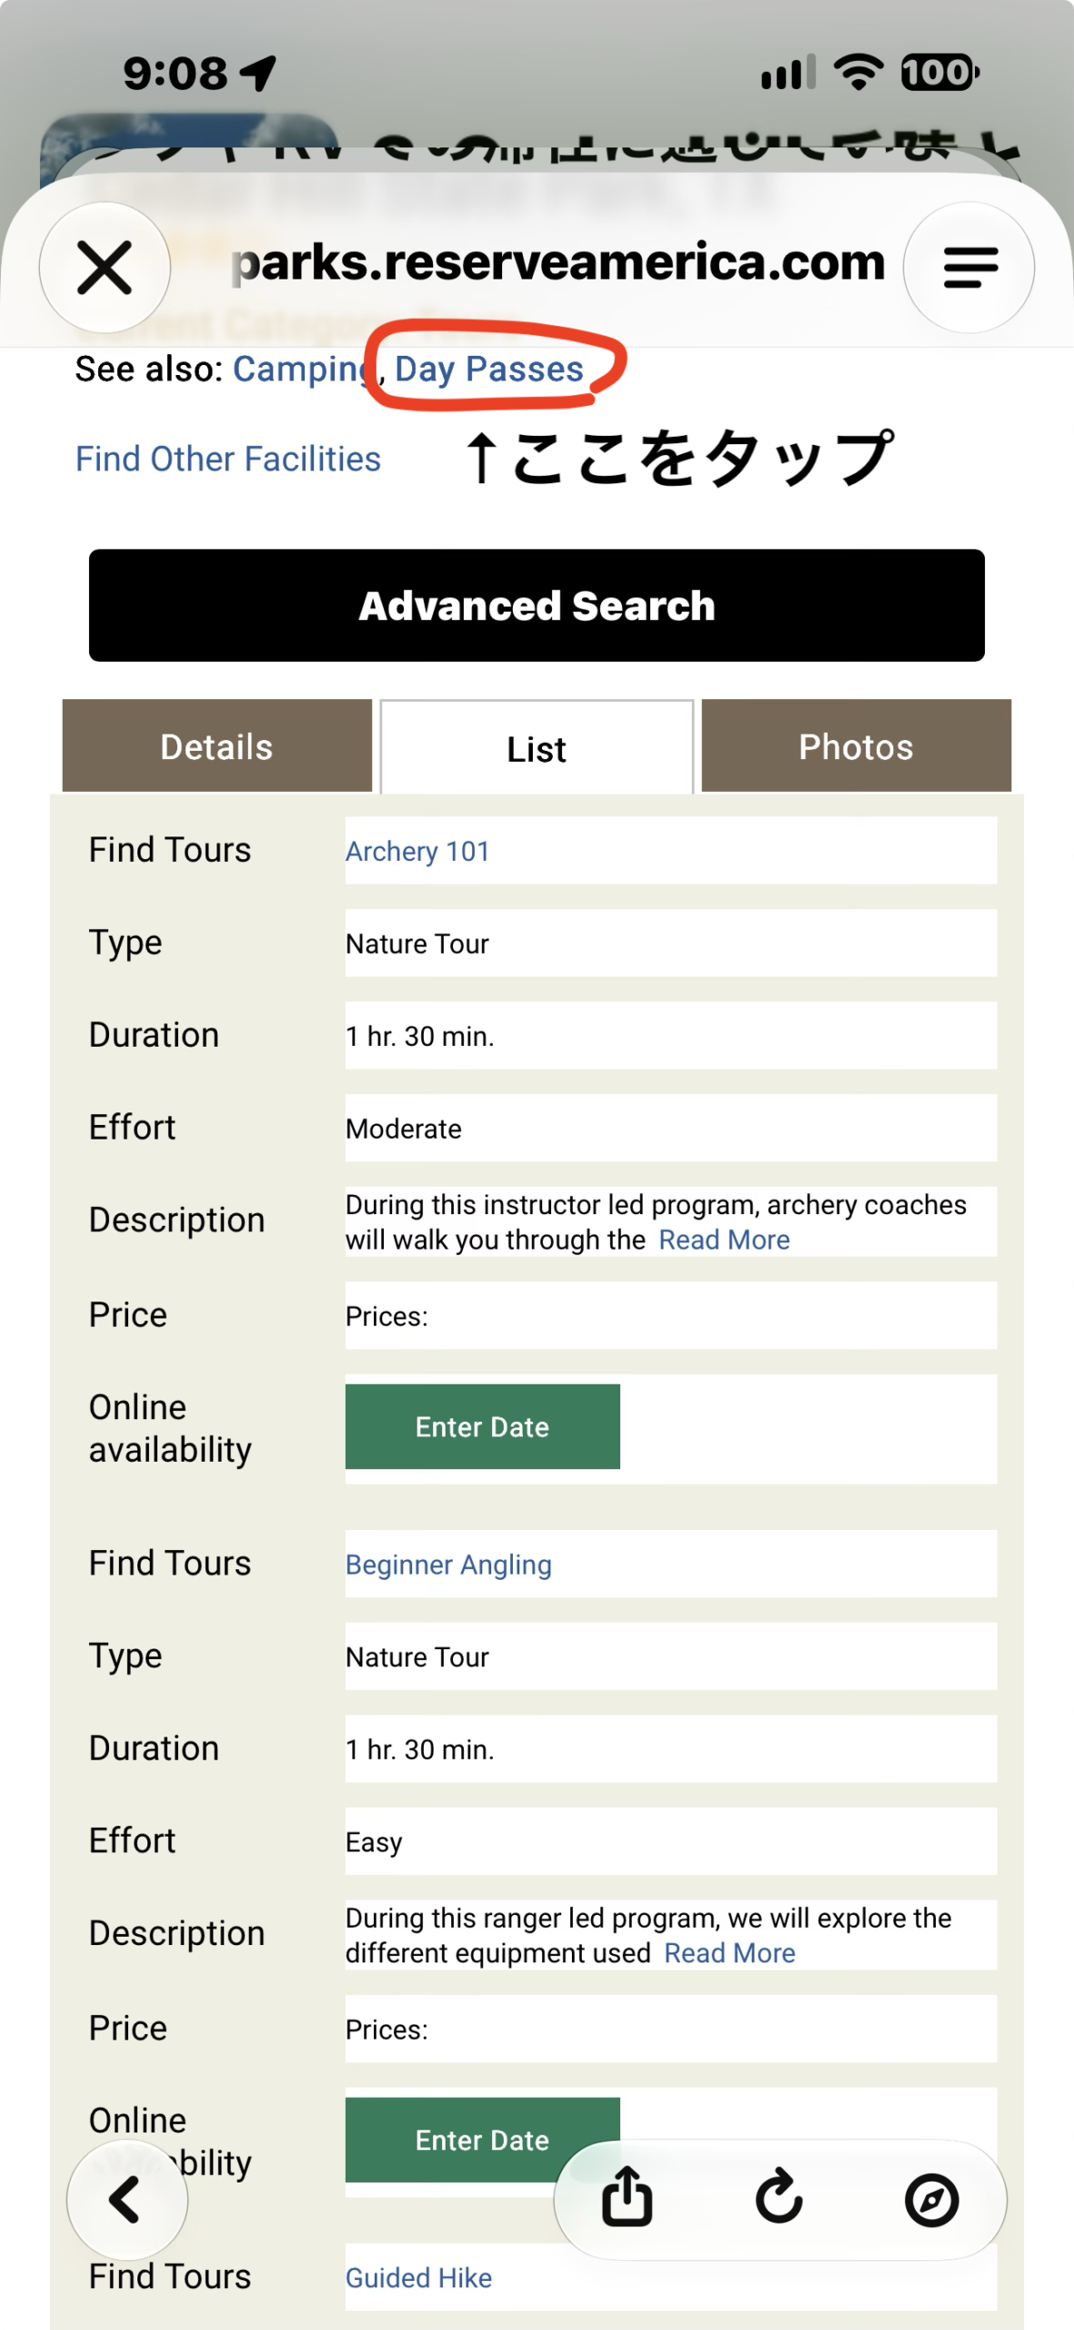Tap the share icon

627,2199
